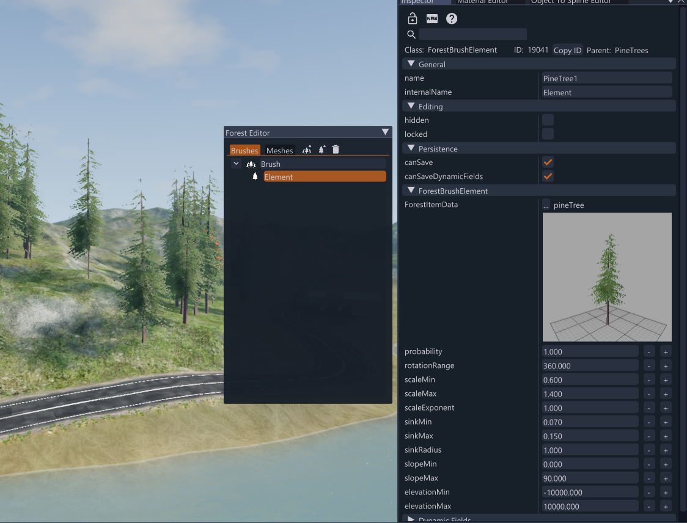Decrease sinkRadius with minus button
The height and width of the screenshot is (523, 687).
click(649, 450)
